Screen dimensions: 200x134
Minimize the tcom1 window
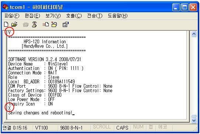point(176,7)
